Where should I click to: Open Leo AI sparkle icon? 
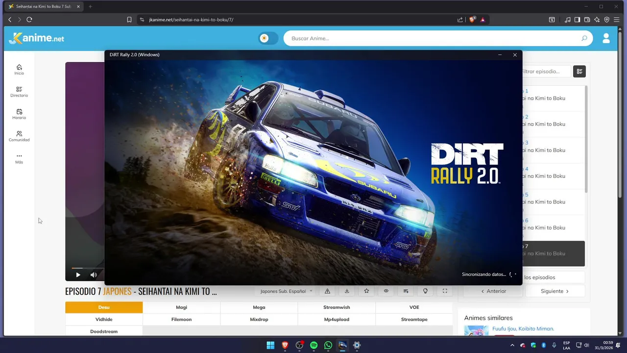coord(597,20)
